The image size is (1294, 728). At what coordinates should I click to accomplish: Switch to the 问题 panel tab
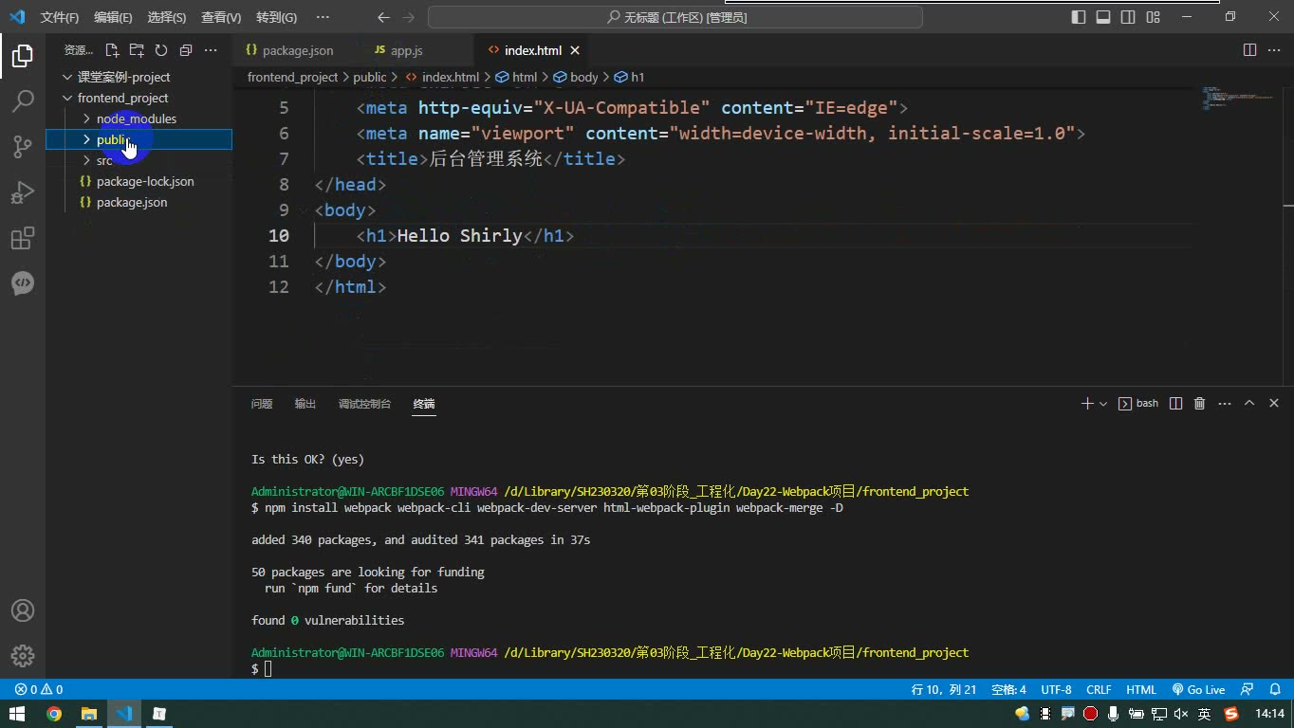[262, 404]
